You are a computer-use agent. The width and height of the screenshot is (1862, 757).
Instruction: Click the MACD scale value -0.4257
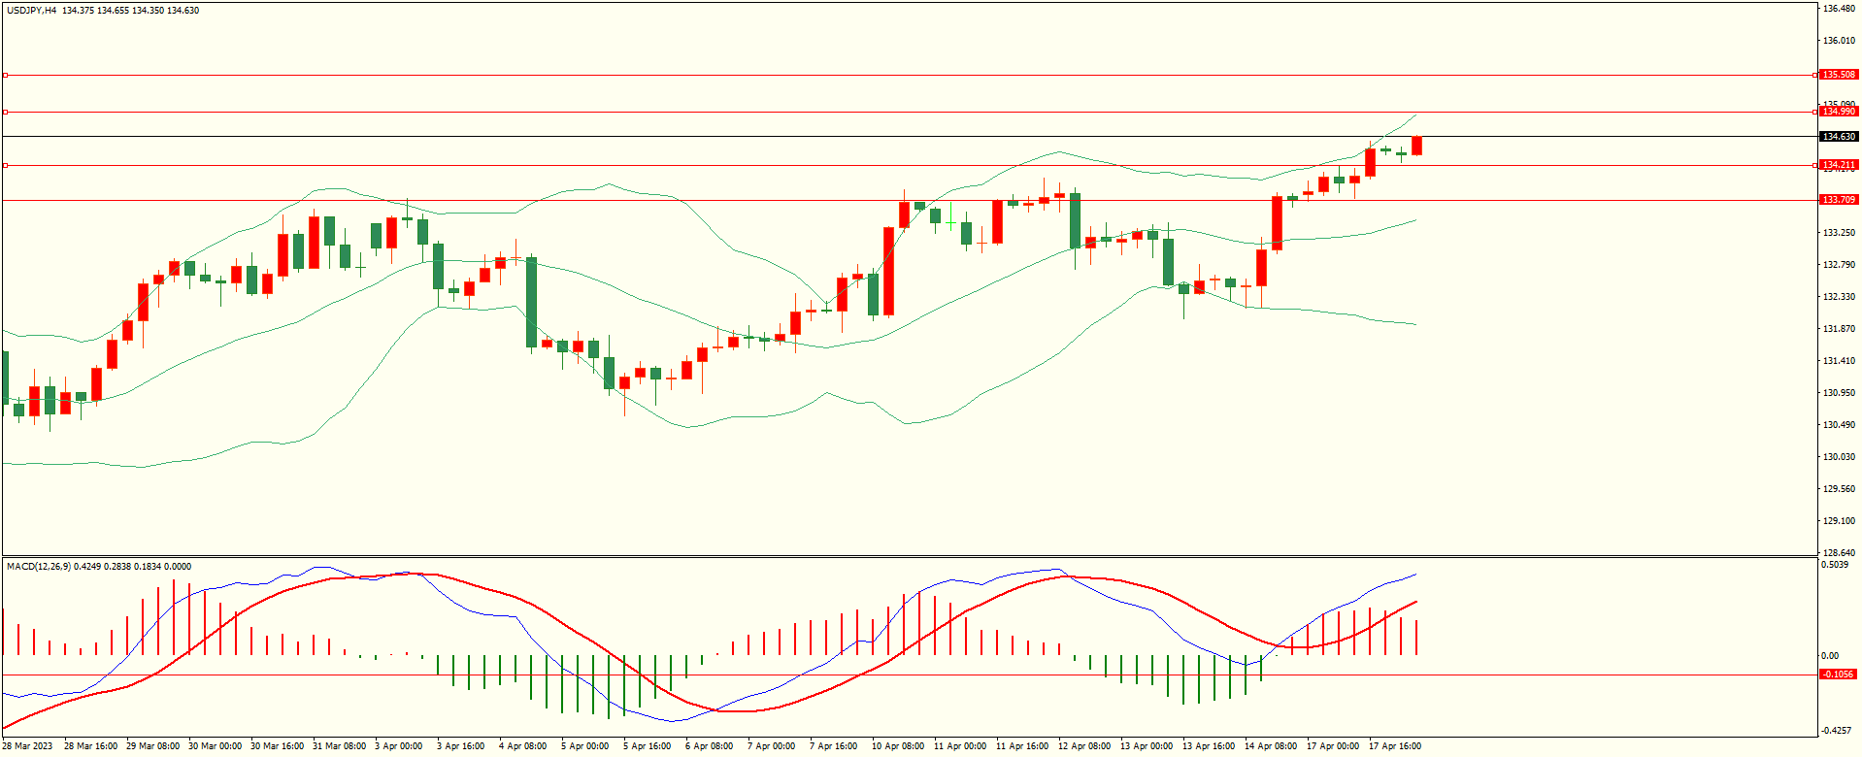(x=1838, y=731)
